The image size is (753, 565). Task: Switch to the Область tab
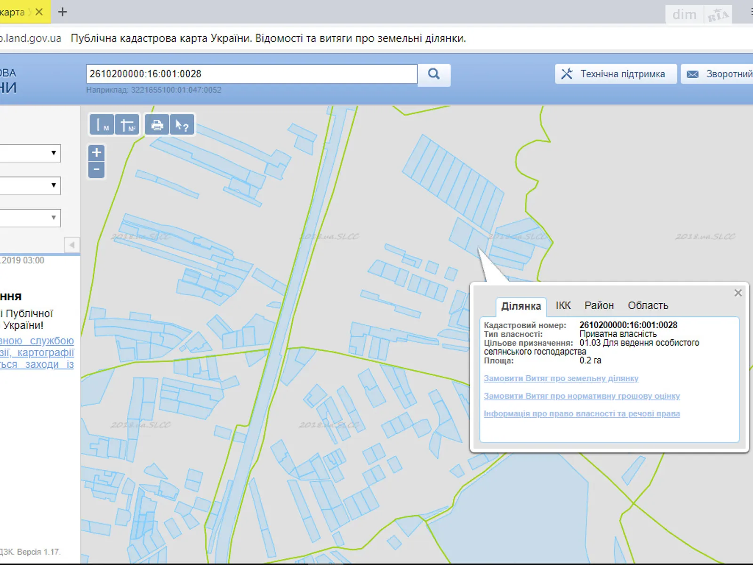(x=648, y=306)
